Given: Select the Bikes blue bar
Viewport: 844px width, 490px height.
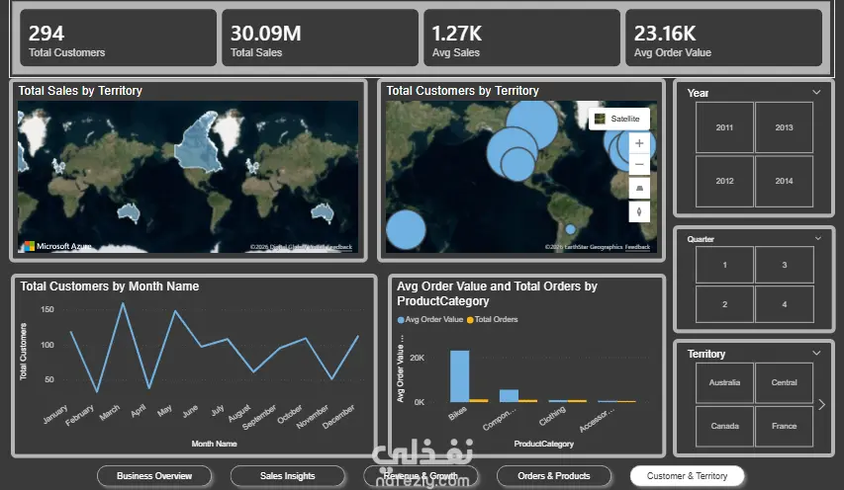Looking at the screenshot, I should click(459, 376).
